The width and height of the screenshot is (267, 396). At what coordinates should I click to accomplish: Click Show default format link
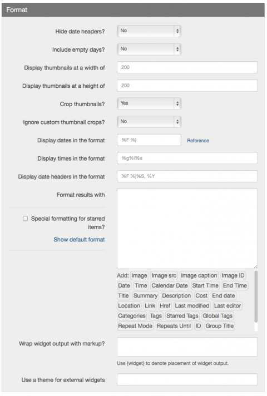point(79,239)
